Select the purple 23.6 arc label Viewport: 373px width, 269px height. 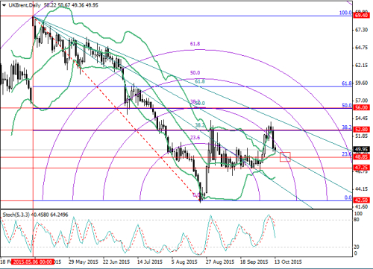point(195,138)
